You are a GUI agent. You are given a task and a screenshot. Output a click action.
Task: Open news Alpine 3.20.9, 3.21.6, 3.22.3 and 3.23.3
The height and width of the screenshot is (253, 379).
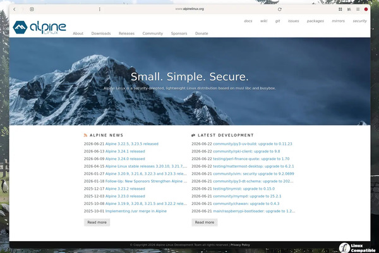pyautogui.click(x=146, y=174)
